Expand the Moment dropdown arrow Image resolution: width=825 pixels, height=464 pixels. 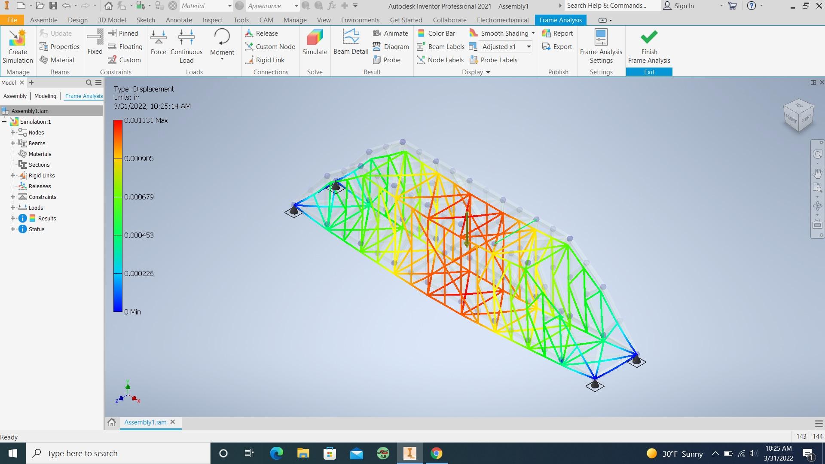point(222,59)
